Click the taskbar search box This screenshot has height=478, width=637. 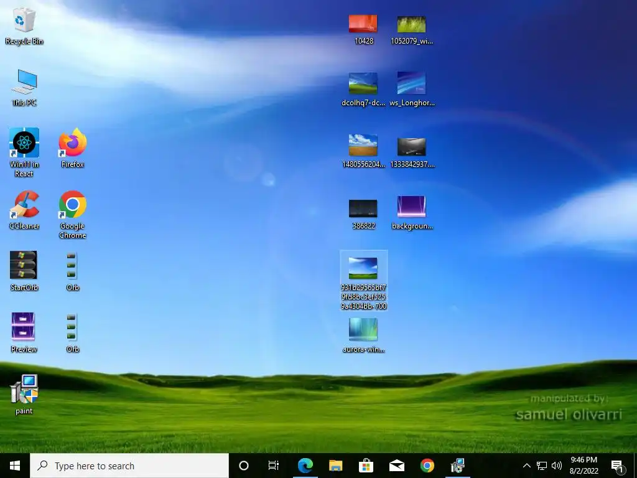point(129,466)
